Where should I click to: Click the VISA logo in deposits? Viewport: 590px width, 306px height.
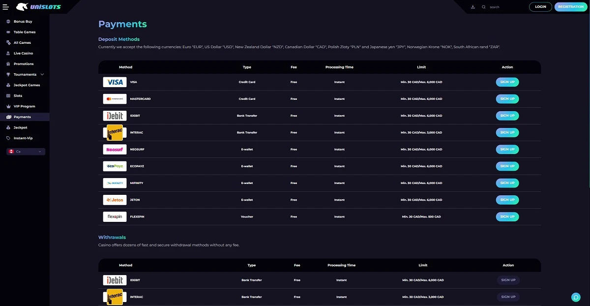click(115, 82)
